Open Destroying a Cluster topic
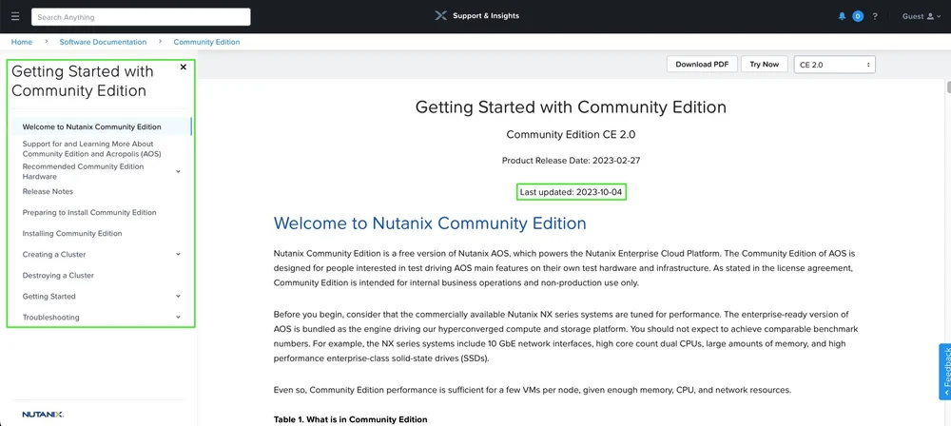 (58, 275)
